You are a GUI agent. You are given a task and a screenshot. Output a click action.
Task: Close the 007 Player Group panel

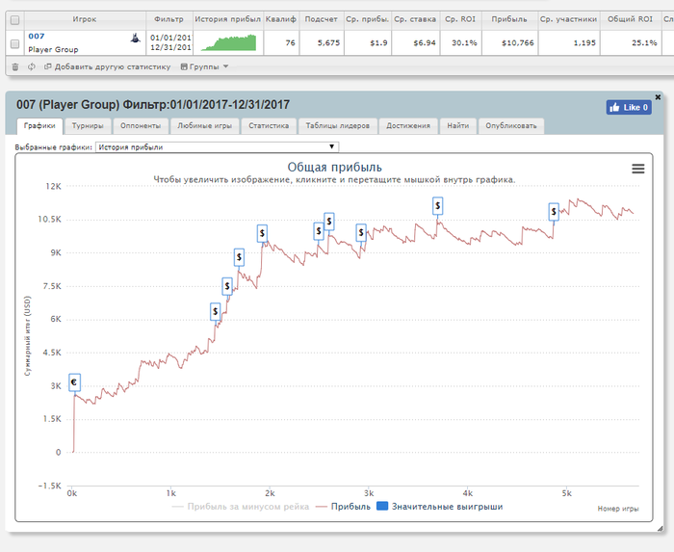(658, 97)
